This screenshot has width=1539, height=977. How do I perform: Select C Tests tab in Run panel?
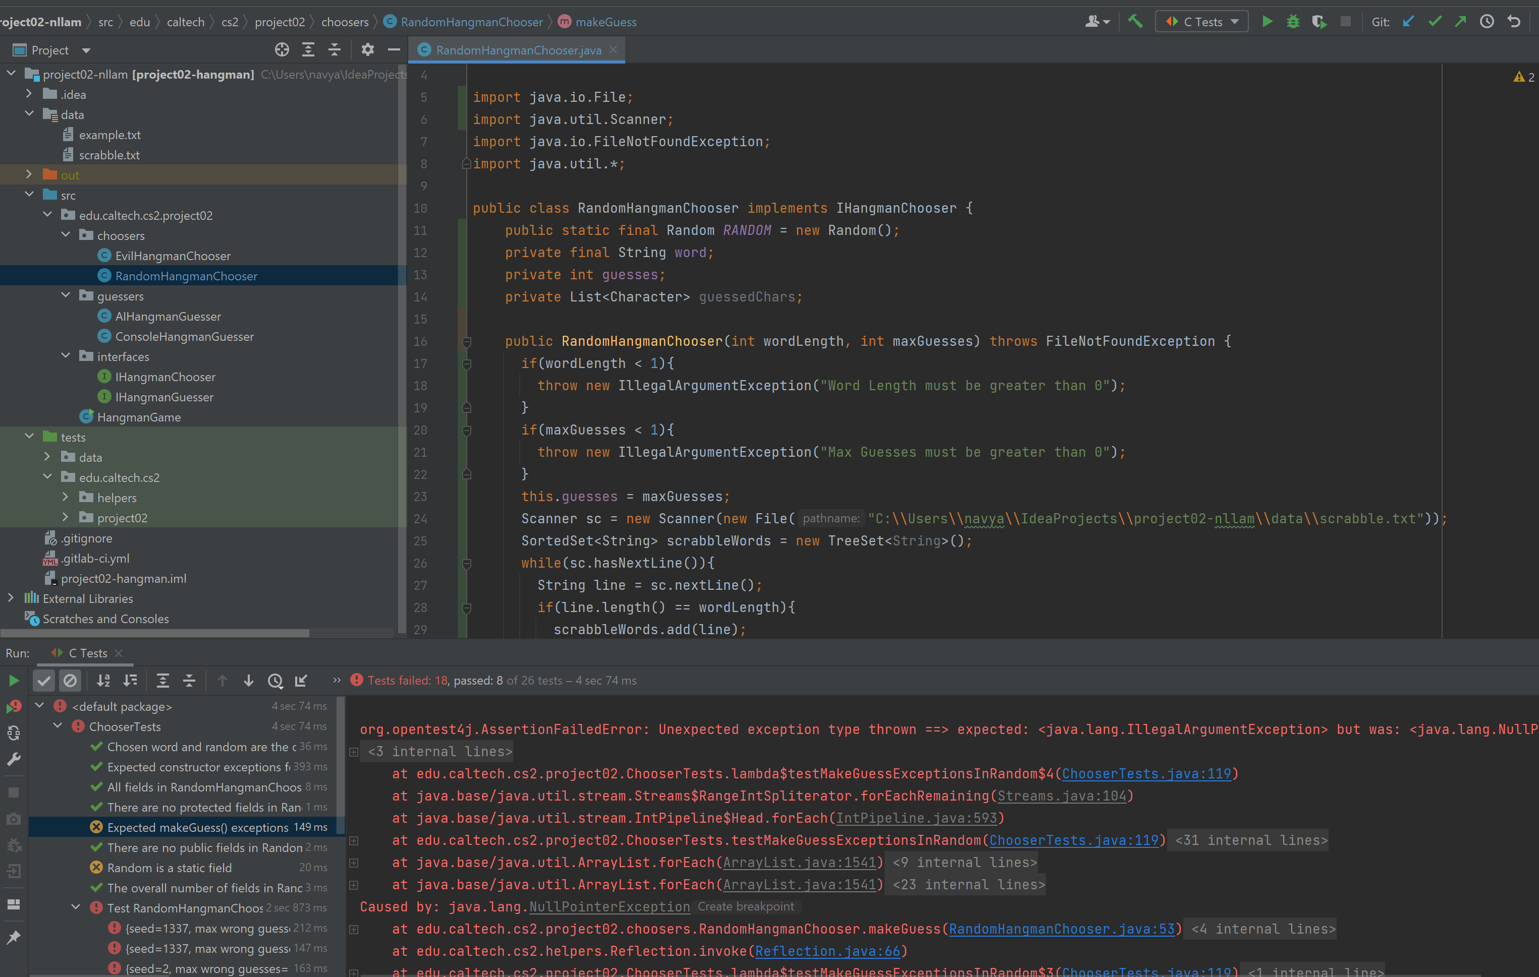pos(88,653)
